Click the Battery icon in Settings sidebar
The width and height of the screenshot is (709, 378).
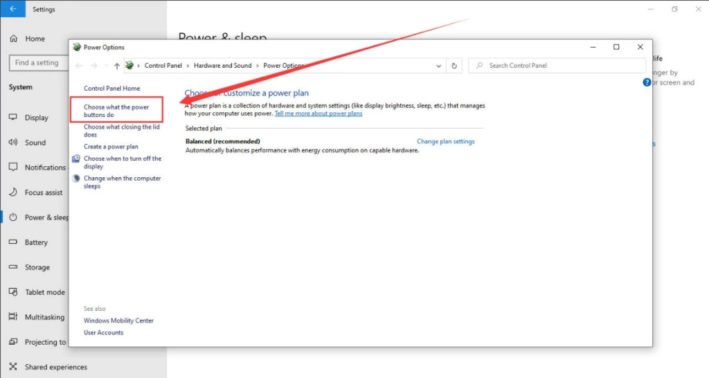point(12,242)
